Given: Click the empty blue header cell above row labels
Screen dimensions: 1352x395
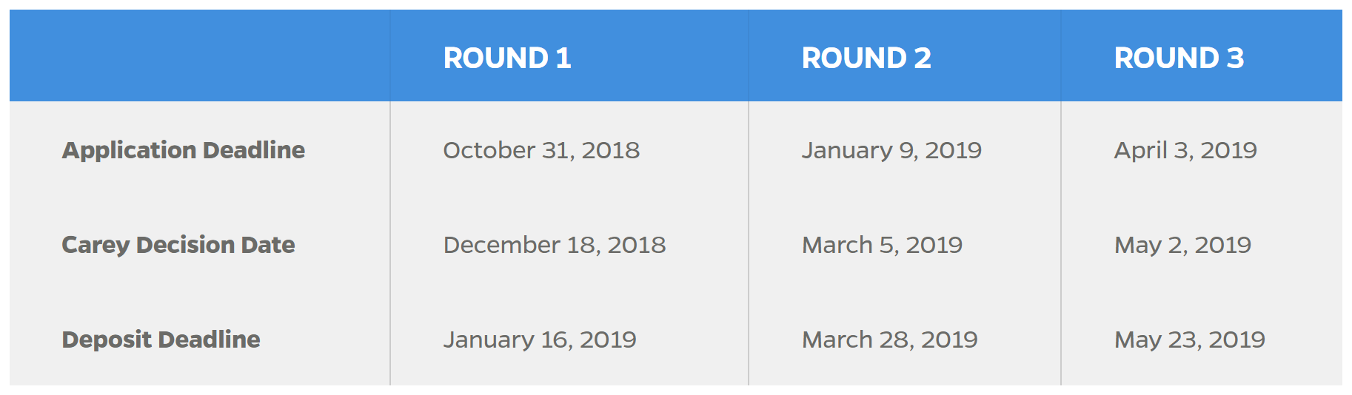Looking at the screenshot, I should coord(200,56).
